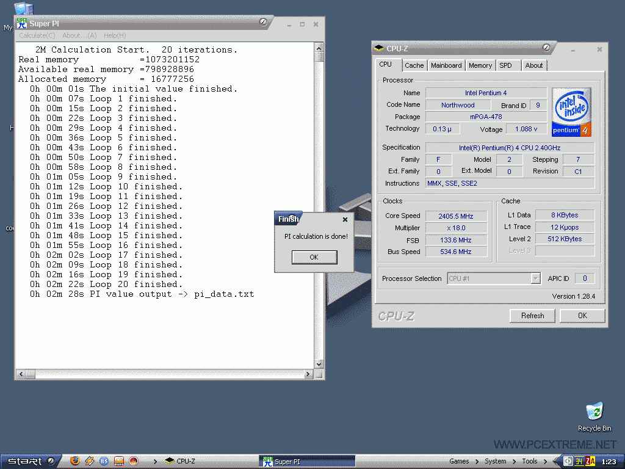
Task: Switch to the Memory tab in CPU-Z
Action: pyautogui.click(x=480, y=65)
